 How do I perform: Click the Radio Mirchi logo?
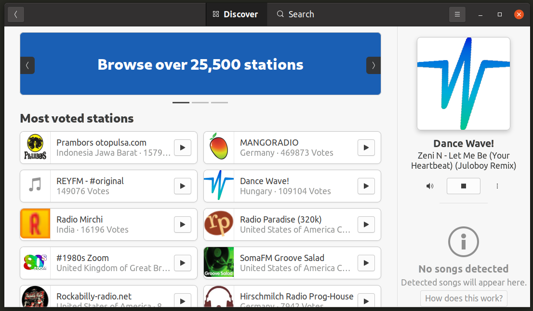(35, 224)
